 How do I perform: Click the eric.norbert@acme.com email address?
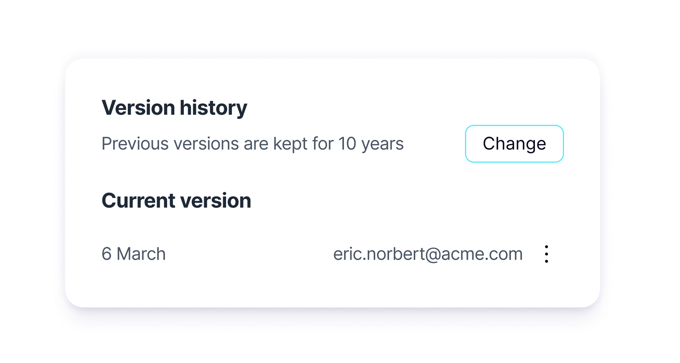428,254
